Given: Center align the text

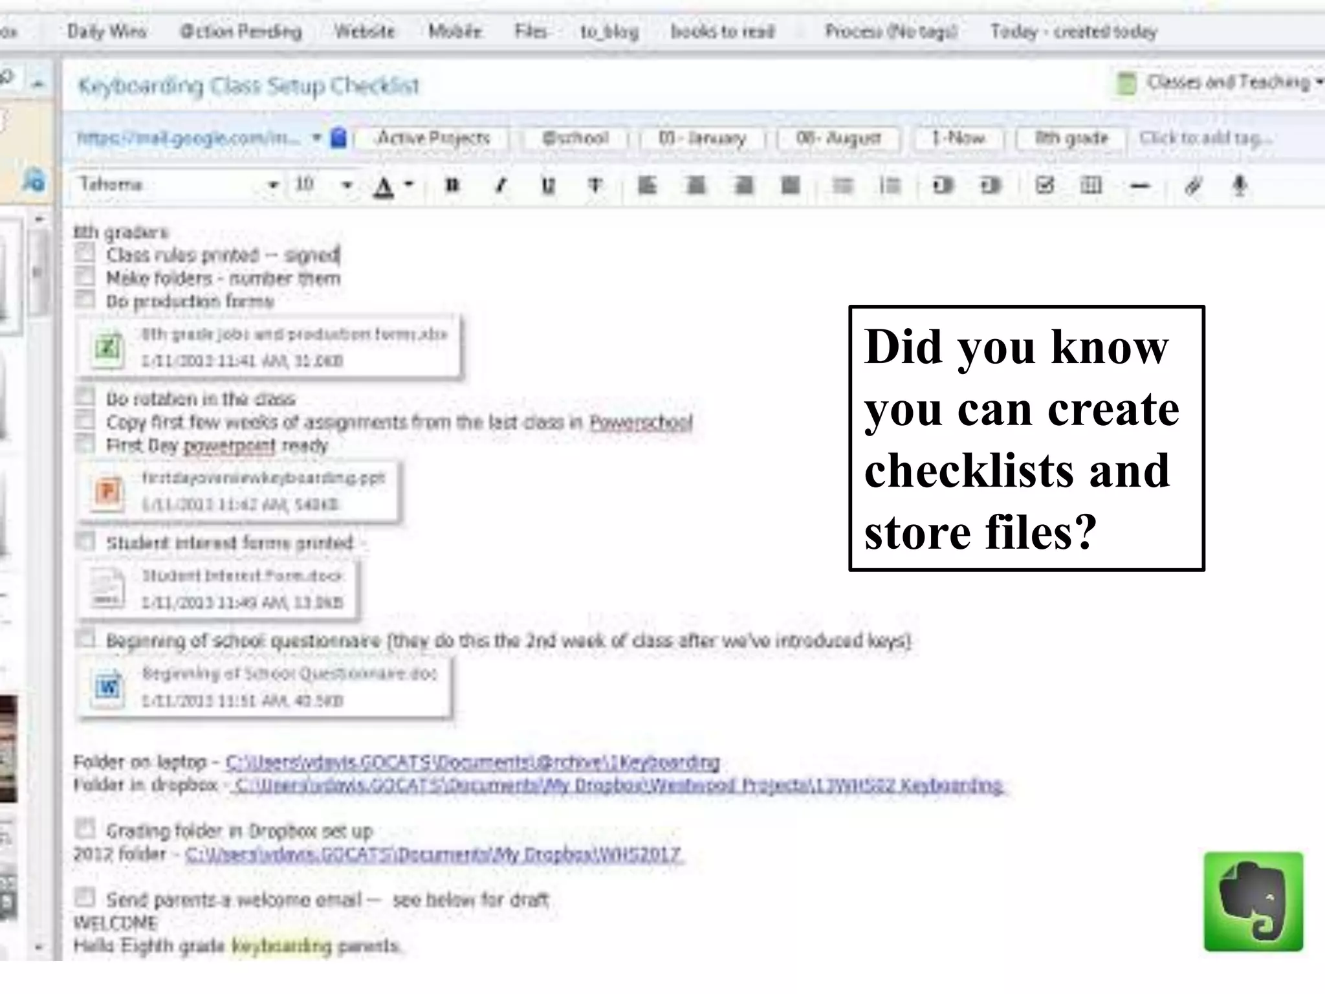Looking at the screenshot, I should coord(695,186).
